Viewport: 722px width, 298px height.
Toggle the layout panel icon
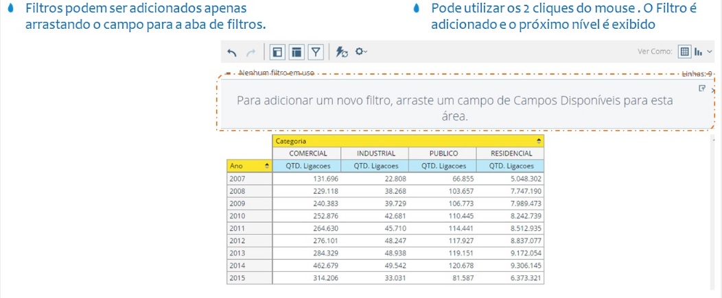coord(296,51)
